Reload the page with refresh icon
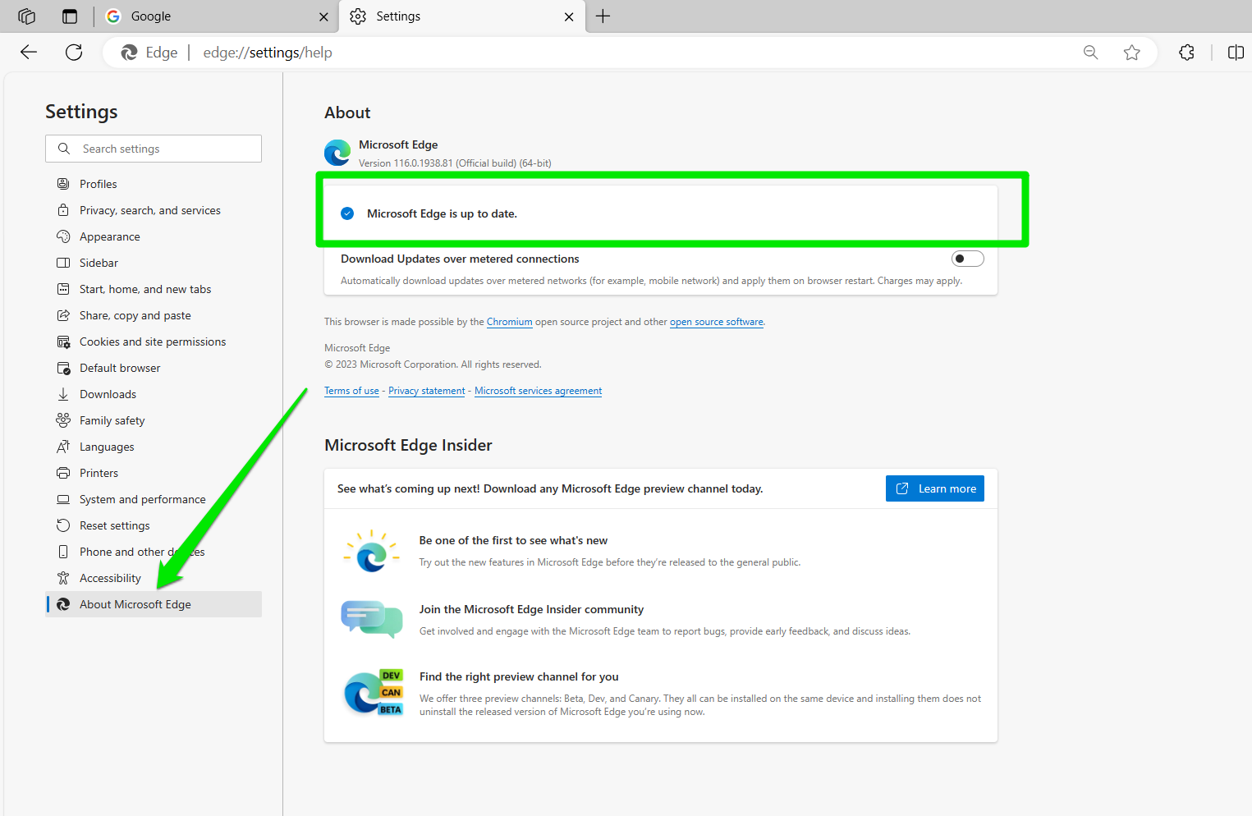The image size is (1252, 816). pos(74,53)
